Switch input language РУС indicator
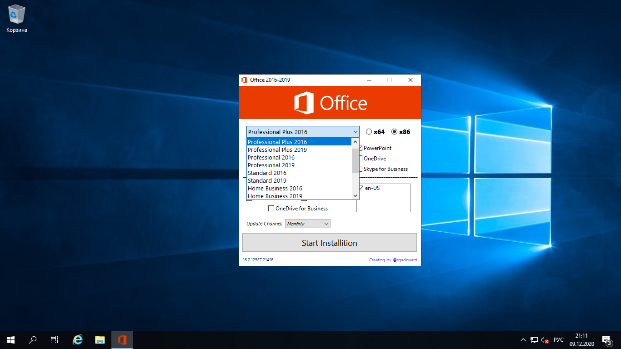The height and width of the screenshot is (349, 621). pos(559,339)
